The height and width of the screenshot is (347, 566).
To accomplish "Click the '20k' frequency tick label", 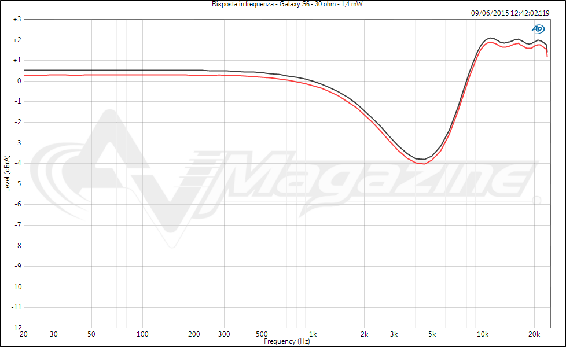I will 534,334.
